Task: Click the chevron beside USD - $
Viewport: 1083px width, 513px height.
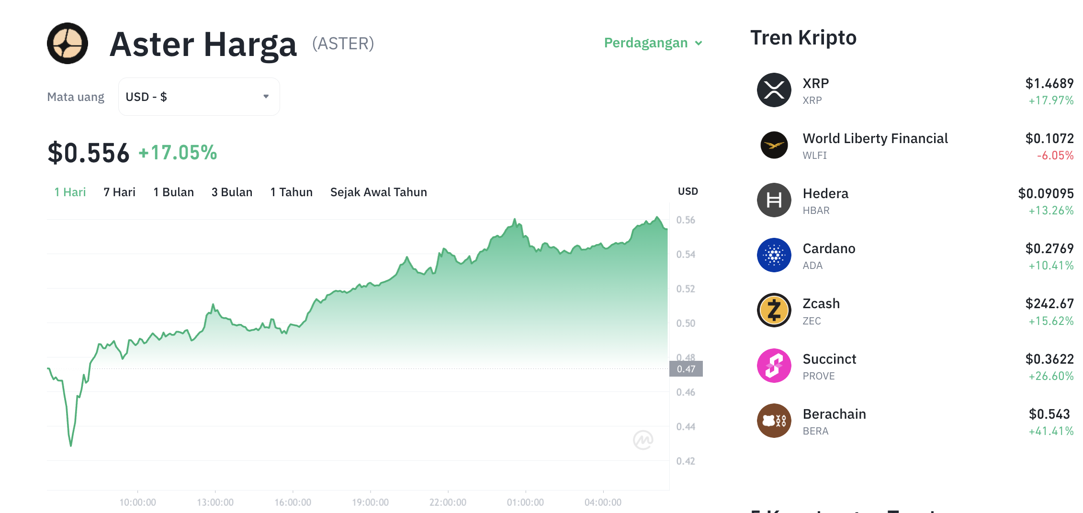Action: pyautogui.click(x=266, y=96)
